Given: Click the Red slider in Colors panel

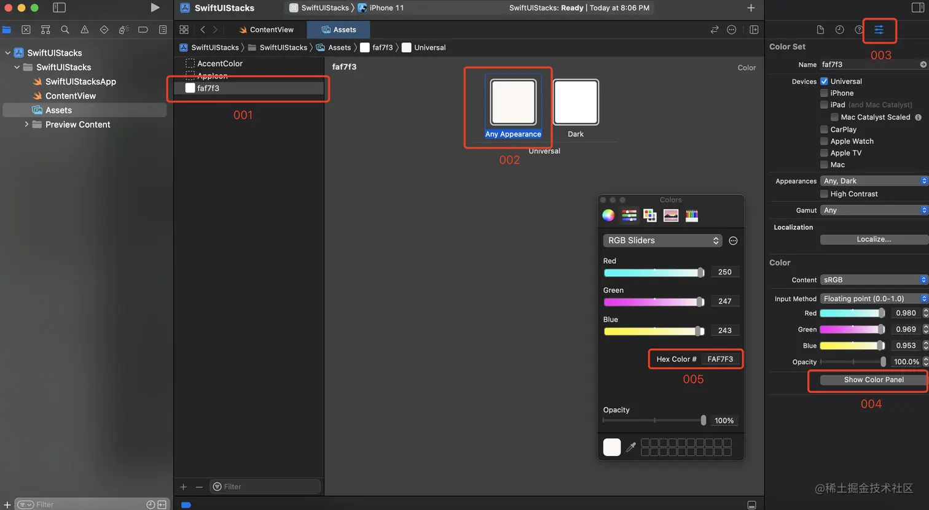Looking at the screenshot, I should pyautogui.click(x=654, y=272).
